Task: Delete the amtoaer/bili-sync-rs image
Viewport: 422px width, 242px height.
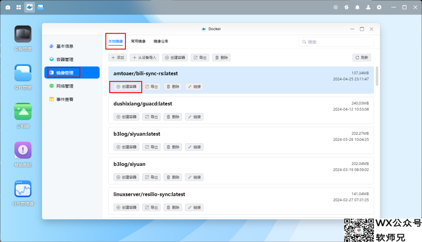Action: 173,87
